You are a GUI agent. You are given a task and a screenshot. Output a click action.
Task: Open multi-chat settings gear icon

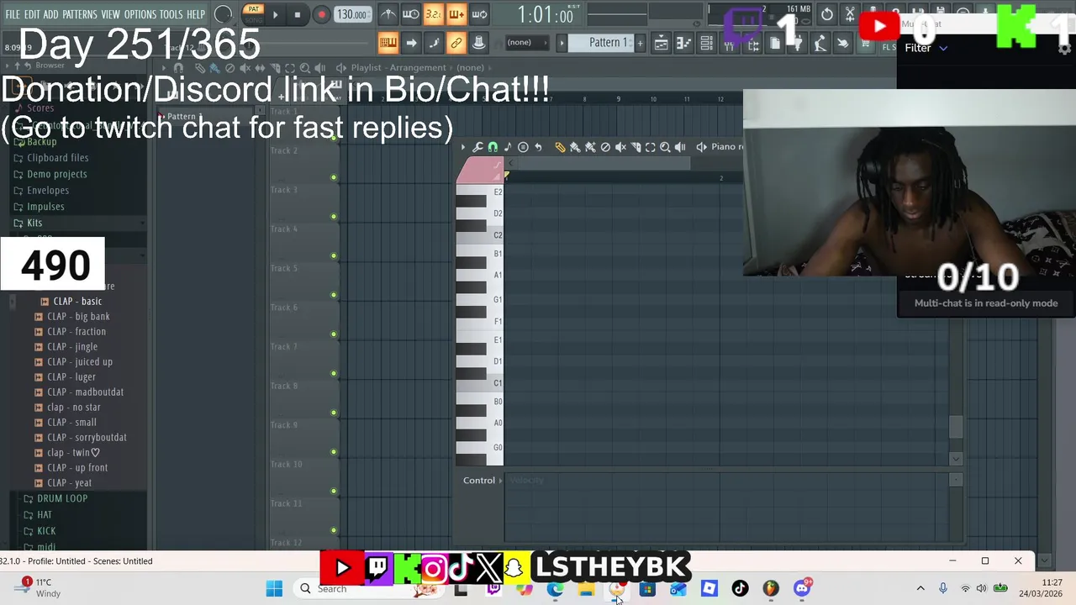[1066, 49]
